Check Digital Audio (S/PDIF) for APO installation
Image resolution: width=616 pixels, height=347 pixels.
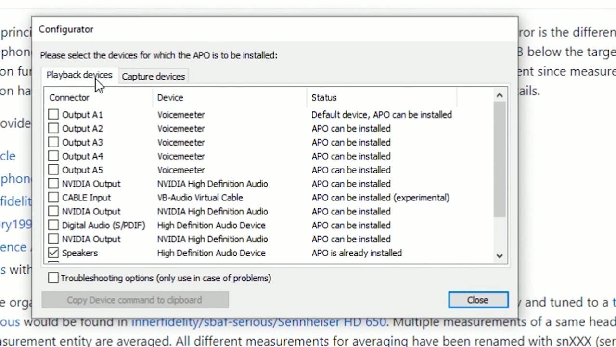tap(53, 225)
